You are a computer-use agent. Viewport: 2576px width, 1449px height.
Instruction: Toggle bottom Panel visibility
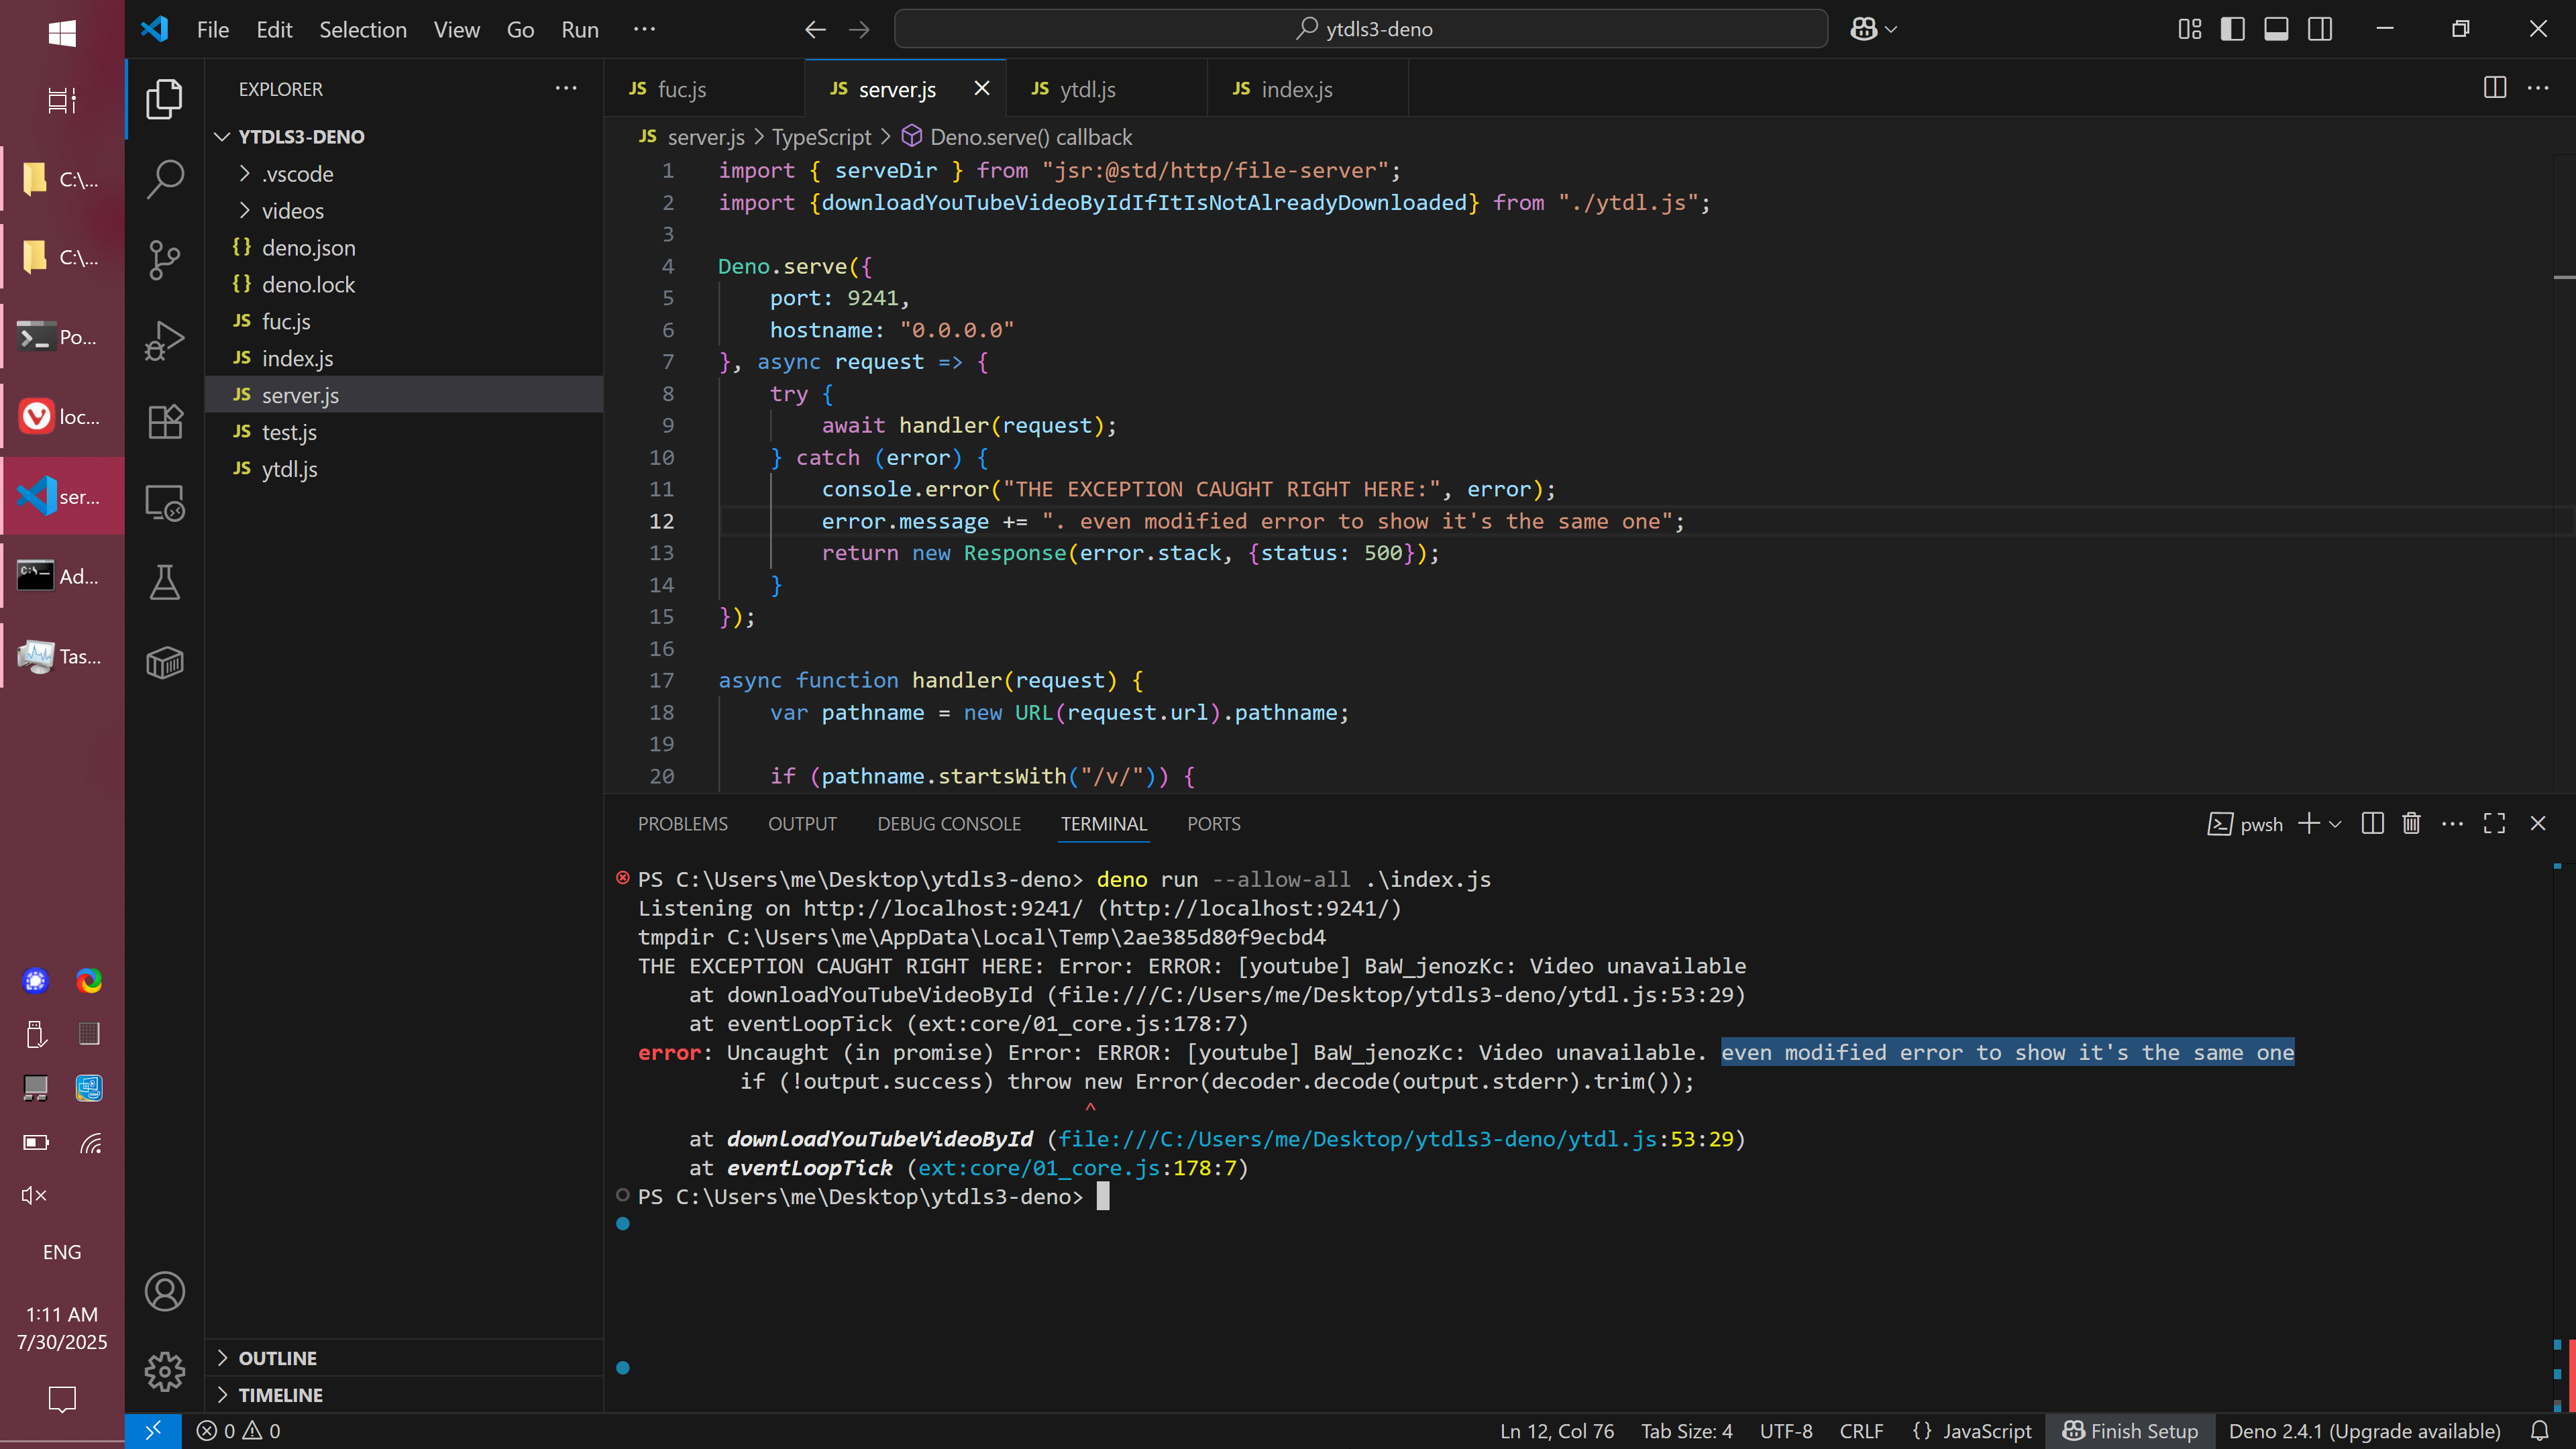point(2277,29)
